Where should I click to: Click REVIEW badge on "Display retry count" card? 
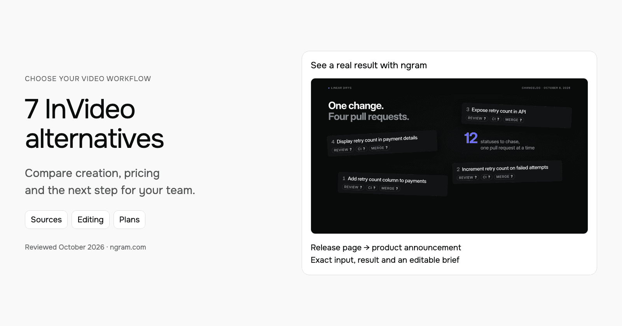[x=343, y=150]
